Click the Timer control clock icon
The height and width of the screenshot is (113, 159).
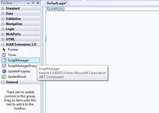point(4,55)
